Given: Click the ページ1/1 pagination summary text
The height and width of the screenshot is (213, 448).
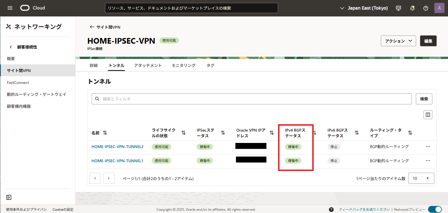Looking at the screenshot, I should click(x=158, y=179).
